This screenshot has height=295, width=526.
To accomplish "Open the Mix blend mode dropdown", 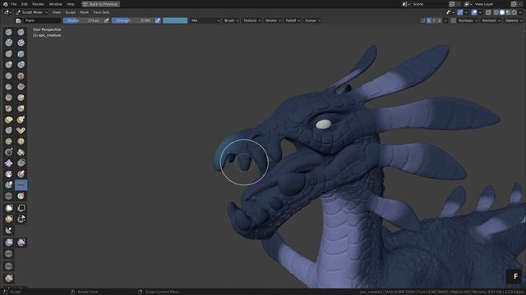I will click(205, 20).
